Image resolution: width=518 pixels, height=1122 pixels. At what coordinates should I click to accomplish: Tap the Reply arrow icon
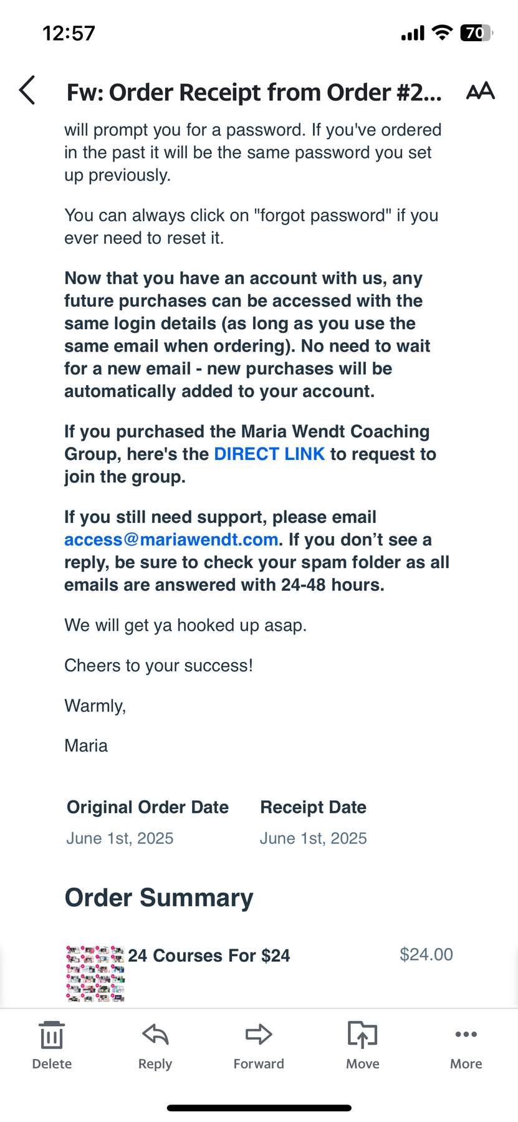(155, 1035)
